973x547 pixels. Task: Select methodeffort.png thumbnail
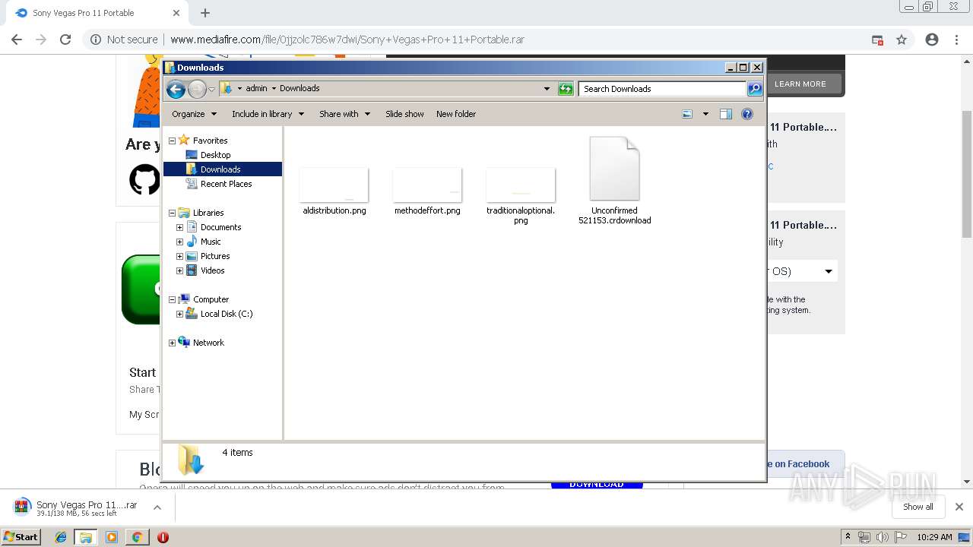click(427, 185)
